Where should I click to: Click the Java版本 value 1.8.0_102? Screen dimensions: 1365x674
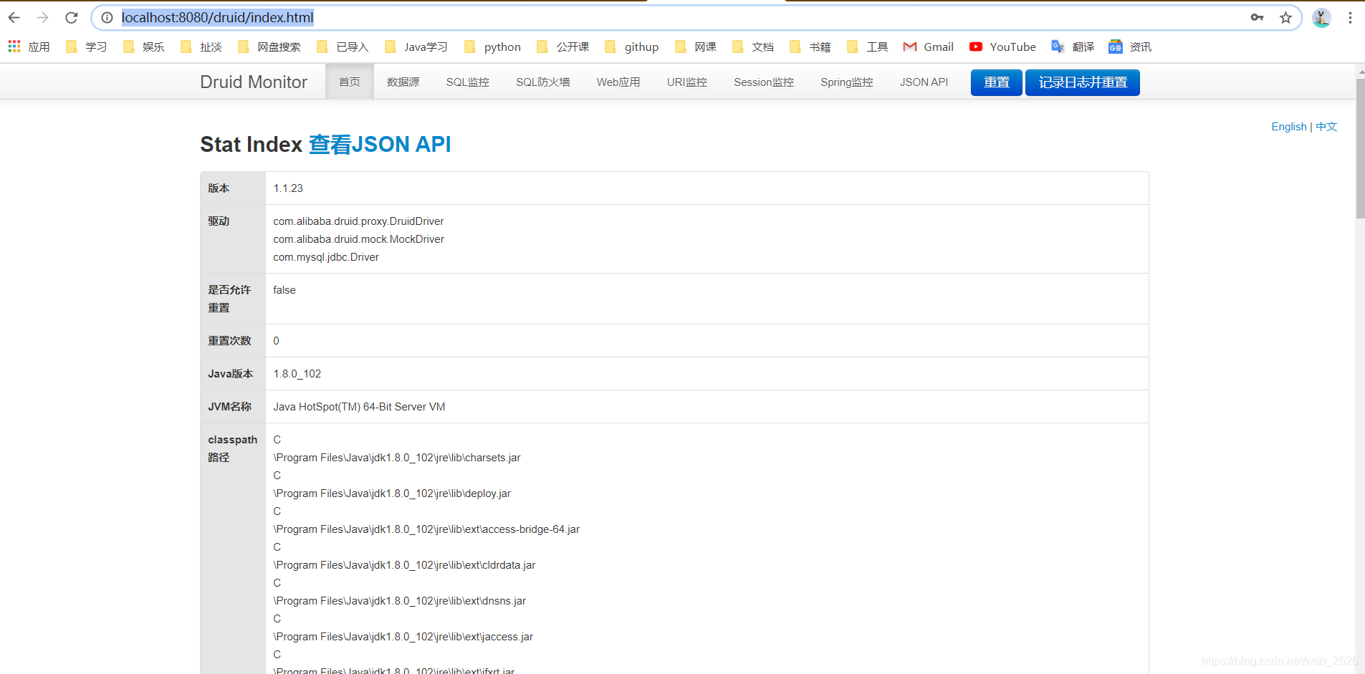(297, 374)
